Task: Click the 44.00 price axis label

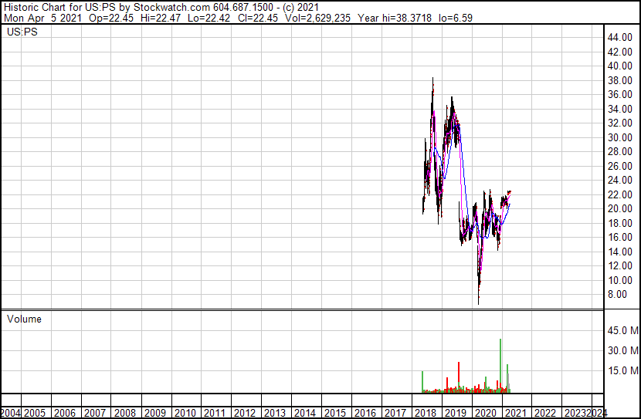Action: coord(620,38)
